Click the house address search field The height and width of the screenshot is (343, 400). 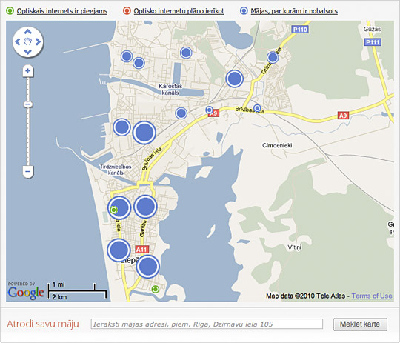(207, 324)
